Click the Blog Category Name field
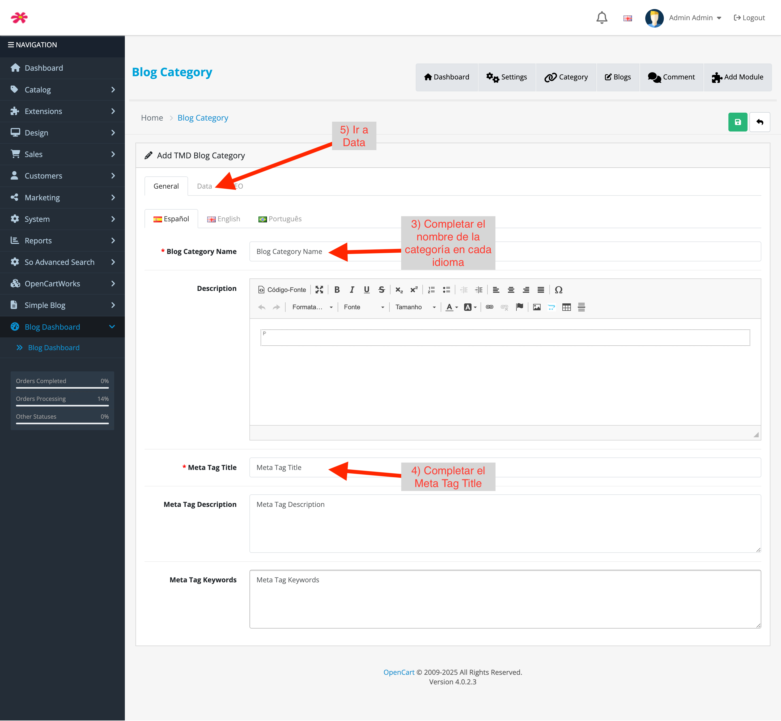This screenshot has height=721, width=781. 505,252
